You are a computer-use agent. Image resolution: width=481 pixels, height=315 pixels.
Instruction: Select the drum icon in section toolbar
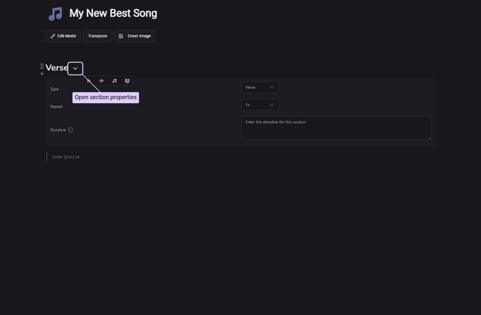click(127, 81)
